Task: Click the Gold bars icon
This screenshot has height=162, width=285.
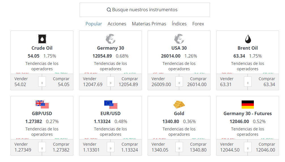Action: click(x=179, y=104)
